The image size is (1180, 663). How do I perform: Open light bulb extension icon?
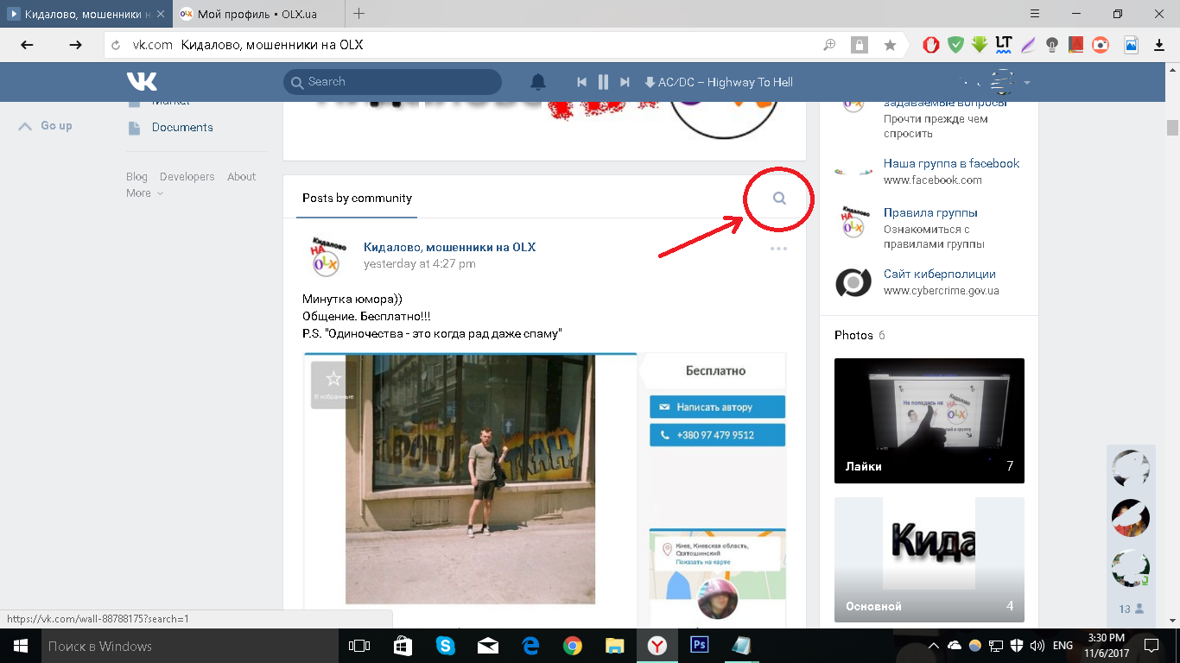point(1052,45)
